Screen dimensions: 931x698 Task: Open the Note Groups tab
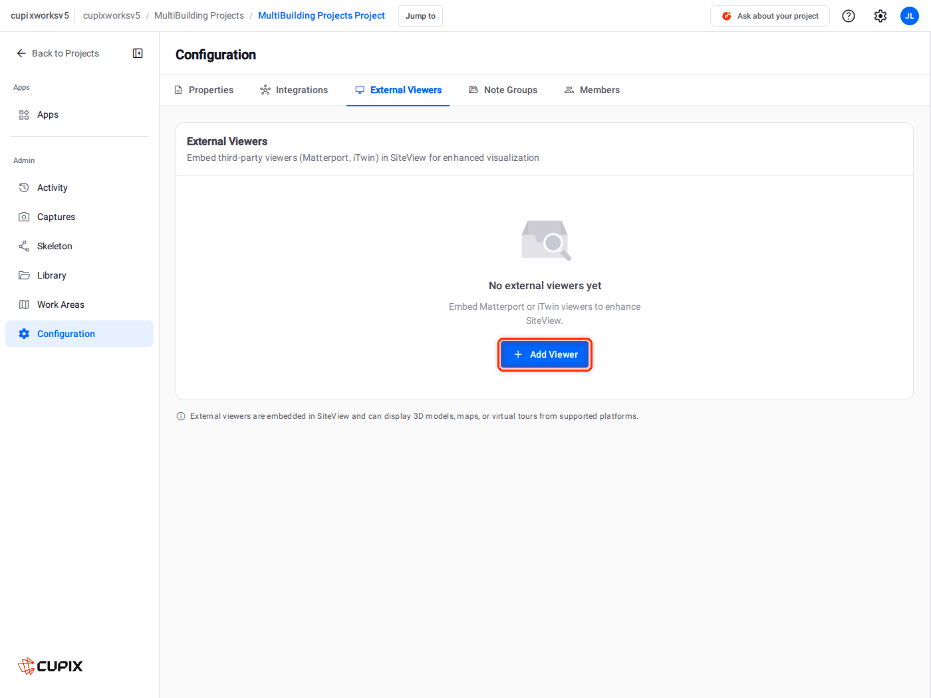tap(503, 90)
